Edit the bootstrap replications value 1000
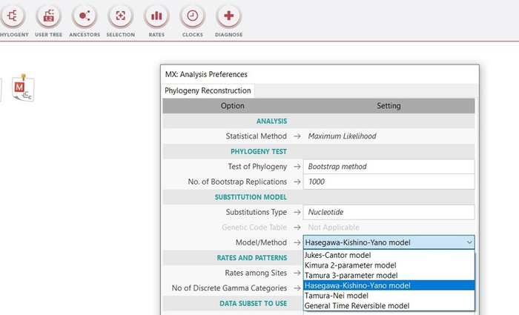This screenshot has width=519, height=315. pos(389,182)
